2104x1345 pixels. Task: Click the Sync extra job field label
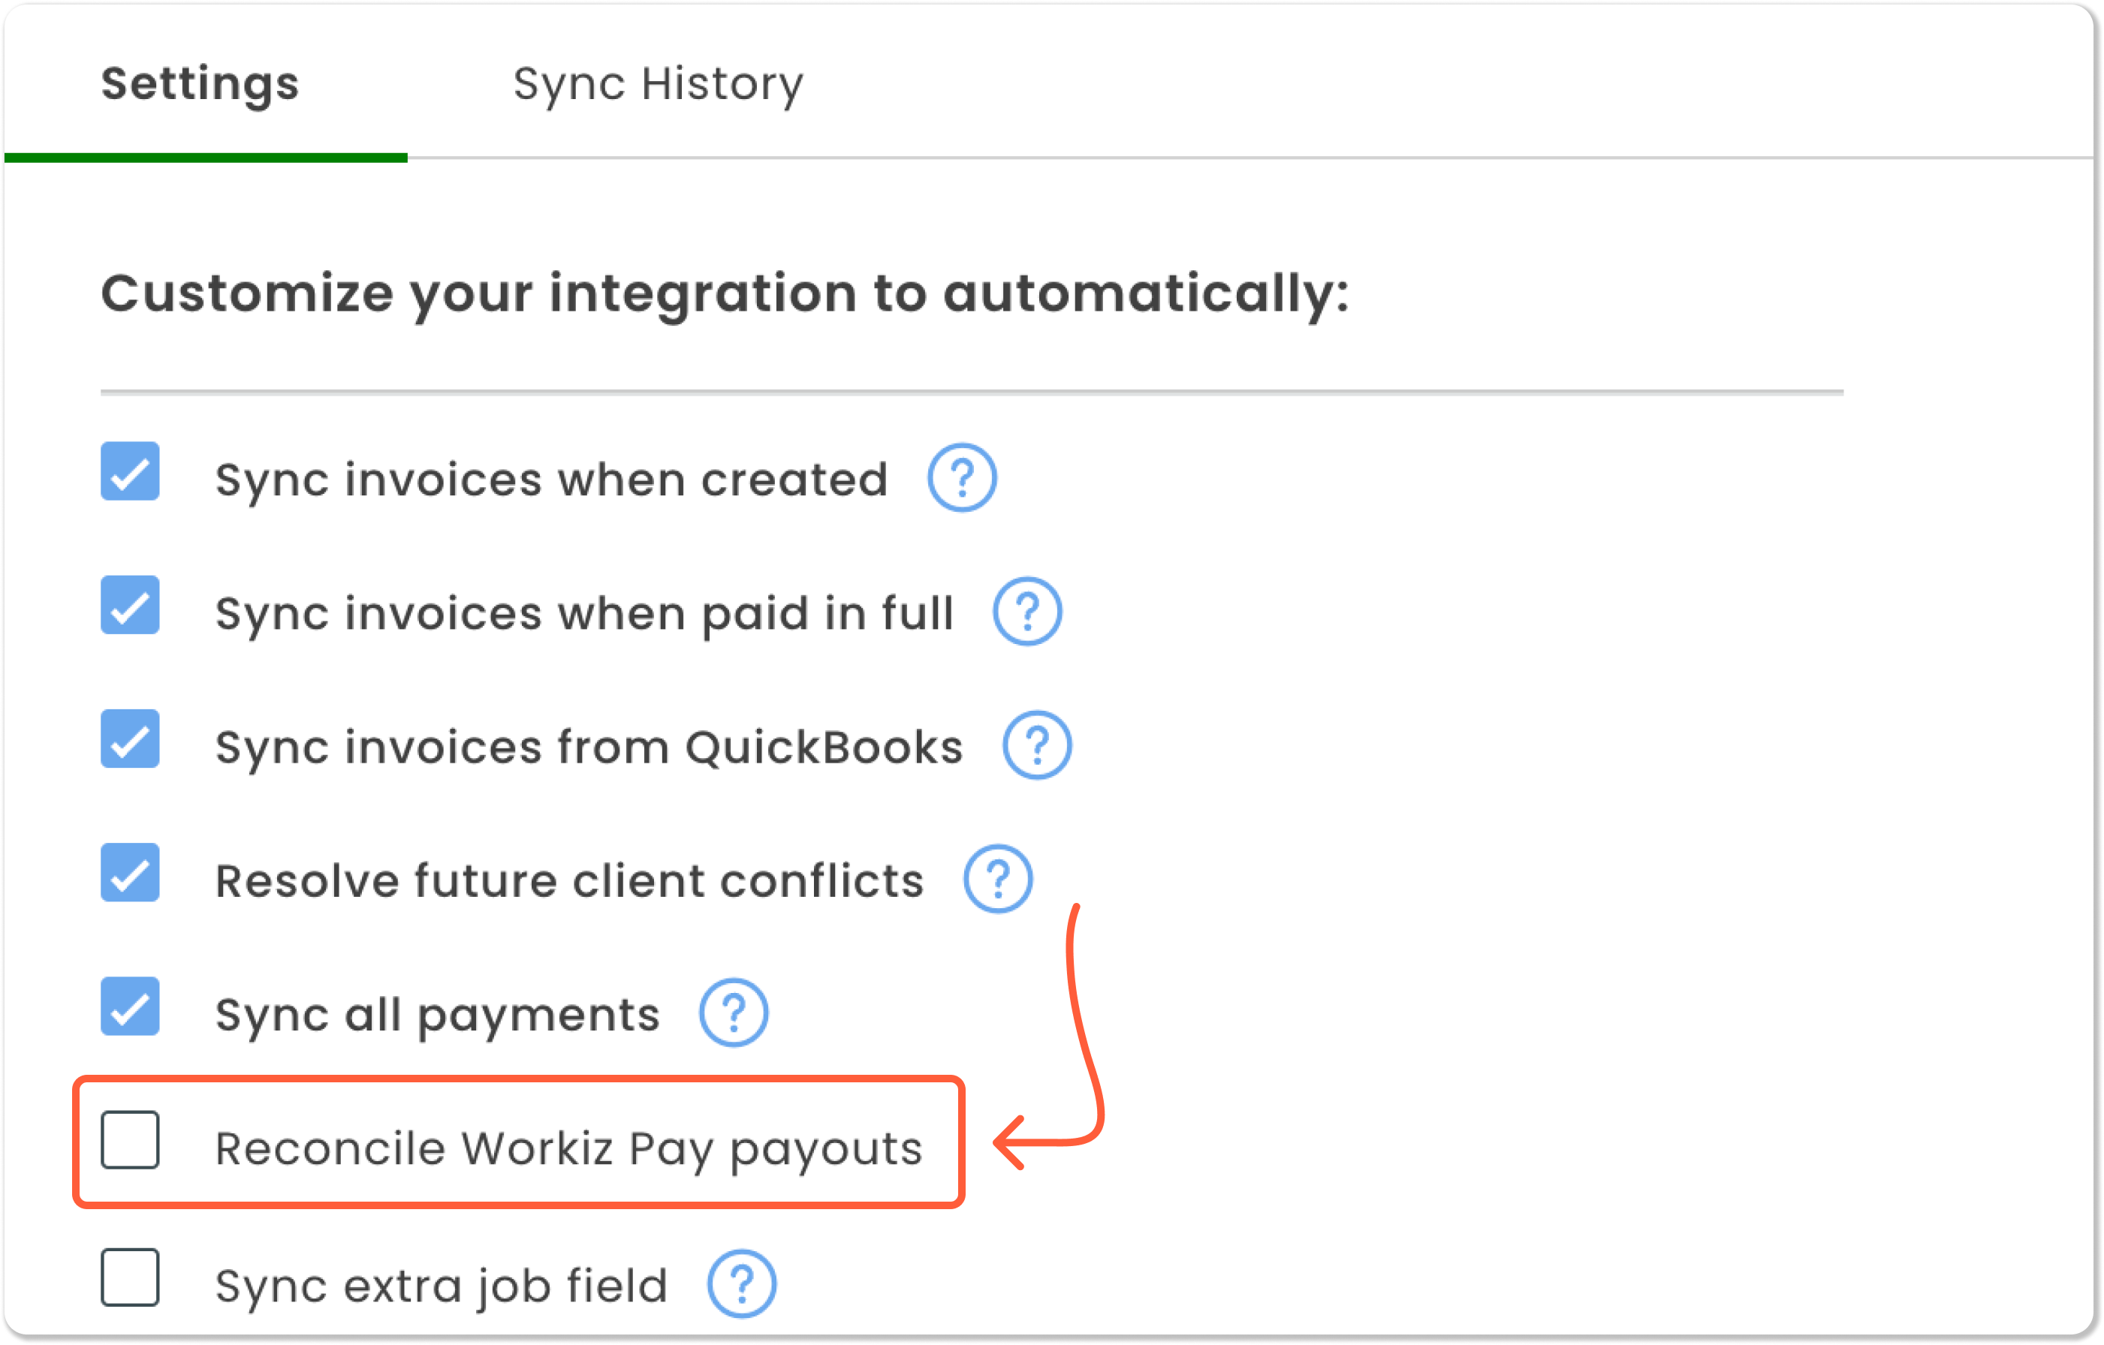click(x=442, y=1286)
